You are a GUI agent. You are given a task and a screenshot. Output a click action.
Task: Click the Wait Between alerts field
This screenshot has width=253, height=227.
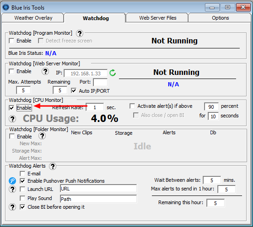(x=212, y=180)
